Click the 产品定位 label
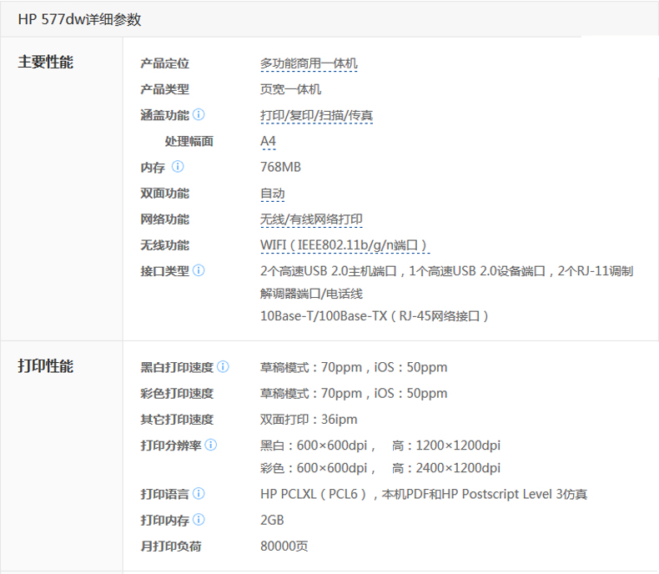The image size is (659, 574). click(165, 63)
